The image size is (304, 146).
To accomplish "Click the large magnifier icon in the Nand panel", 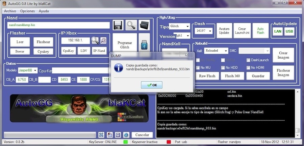I will (131, 25).
